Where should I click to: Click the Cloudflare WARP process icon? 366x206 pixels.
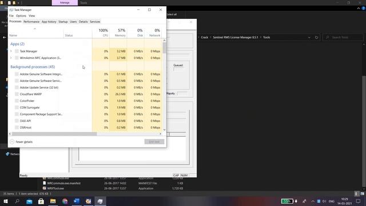coord(17,94)
